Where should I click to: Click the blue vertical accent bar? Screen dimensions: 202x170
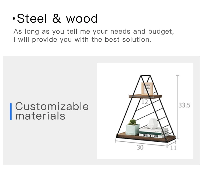coord(11,112)
